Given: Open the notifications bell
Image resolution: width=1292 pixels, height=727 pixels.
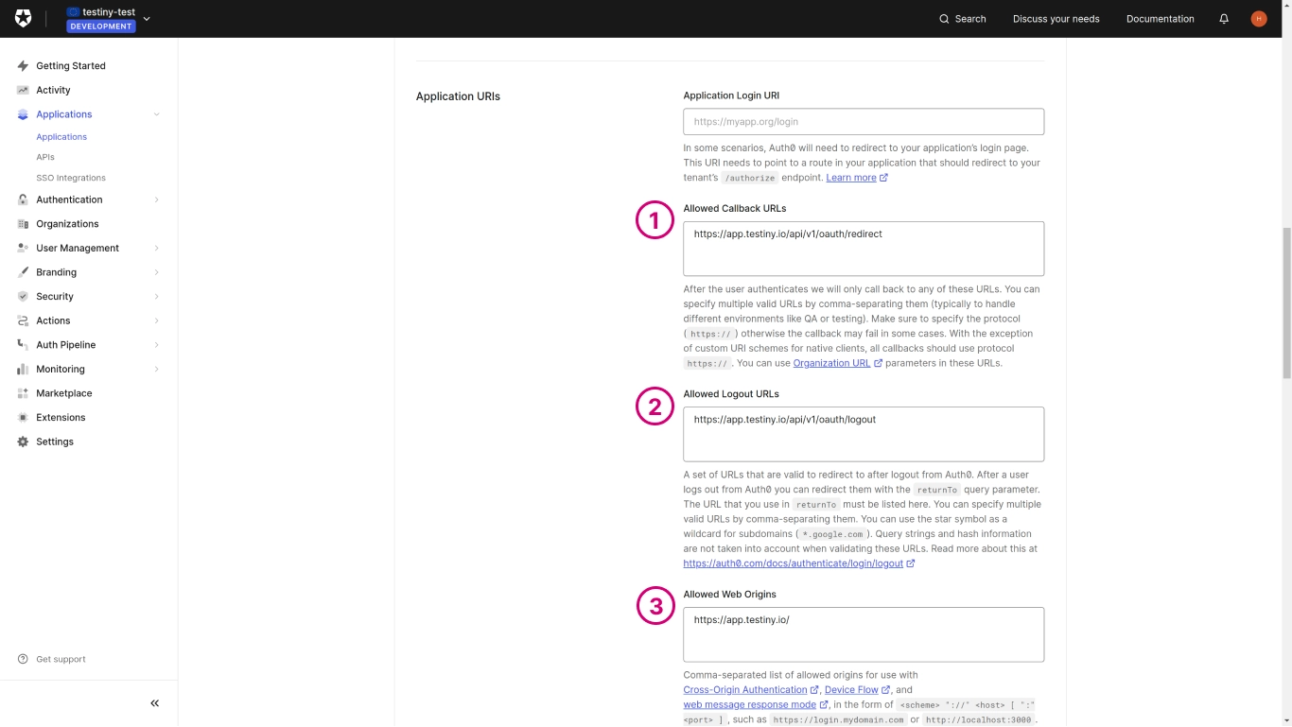Looking at the screenshot, I should [1224, 19].
